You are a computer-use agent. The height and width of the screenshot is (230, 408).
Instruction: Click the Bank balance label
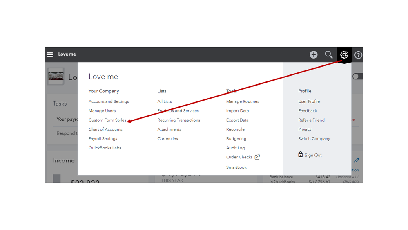tap(281, 177)
